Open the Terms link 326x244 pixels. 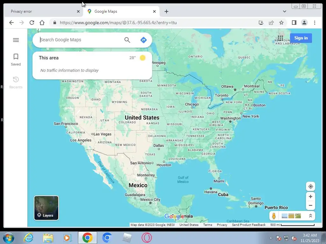point(208,225)
